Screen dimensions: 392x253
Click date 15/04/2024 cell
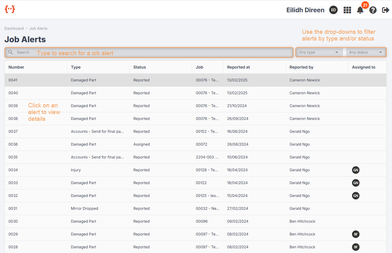[237, 196]
